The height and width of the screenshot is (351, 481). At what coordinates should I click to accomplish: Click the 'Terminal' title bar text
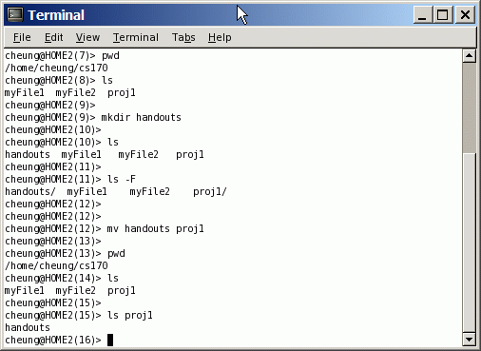point(56,15)
